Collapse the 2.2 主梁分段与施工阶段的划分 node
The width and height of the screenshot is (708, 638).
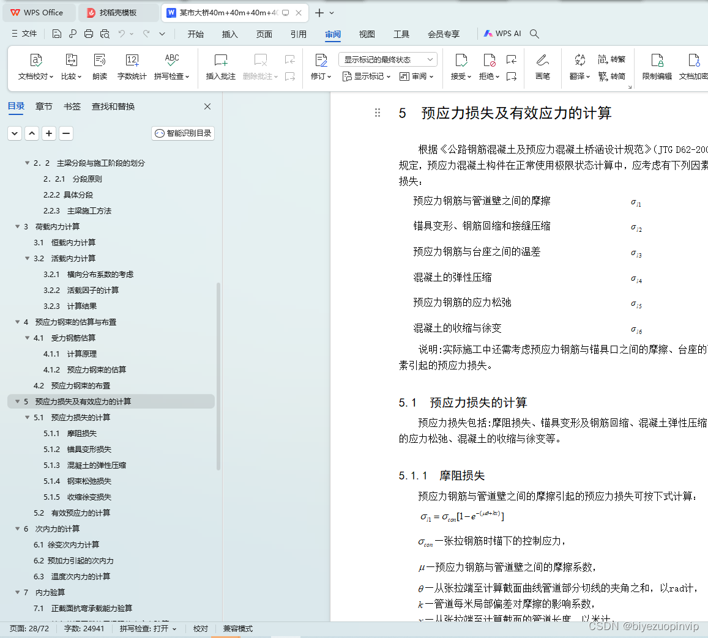[27, 163]
